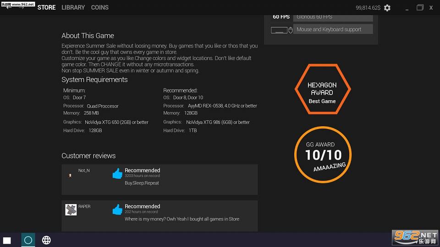Open the settings gear icon

click(387, 8)
